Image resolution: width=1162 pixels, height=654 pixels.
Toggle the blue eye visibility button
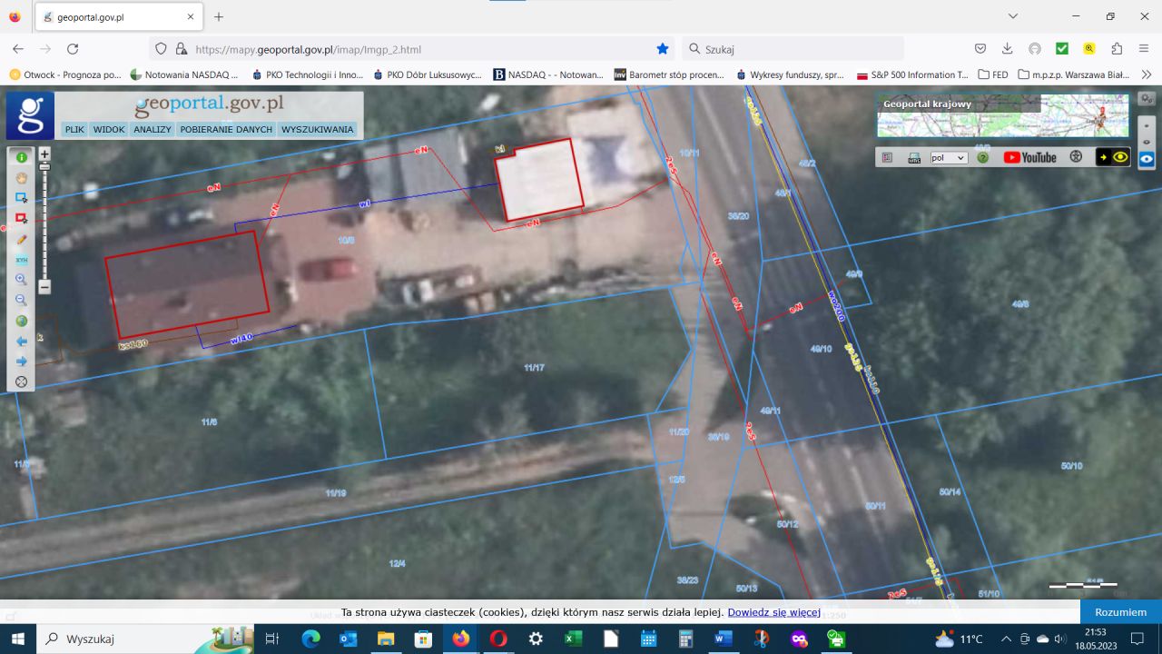point(1147,158)
